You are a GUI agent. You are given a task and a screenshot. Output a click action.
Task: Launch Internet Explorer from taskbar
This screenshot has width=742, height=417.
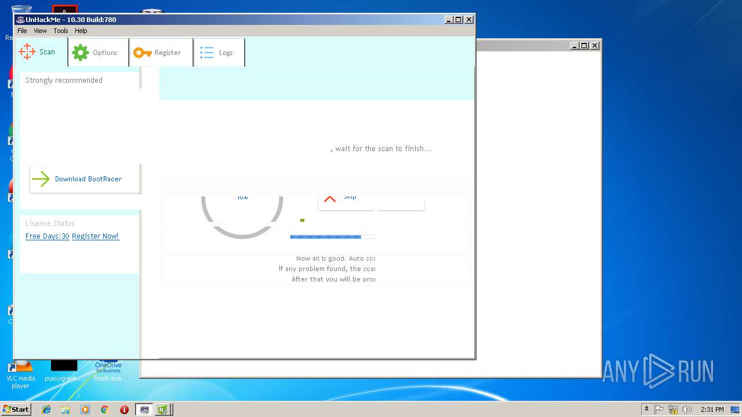tap(46, 409)
